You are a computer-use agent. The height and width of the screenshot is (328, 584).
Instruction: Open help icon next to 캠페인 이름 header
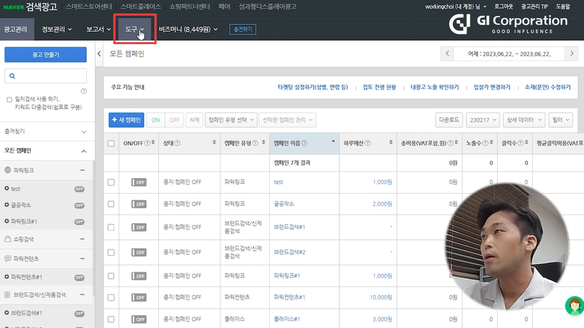(x=304, y=143)
